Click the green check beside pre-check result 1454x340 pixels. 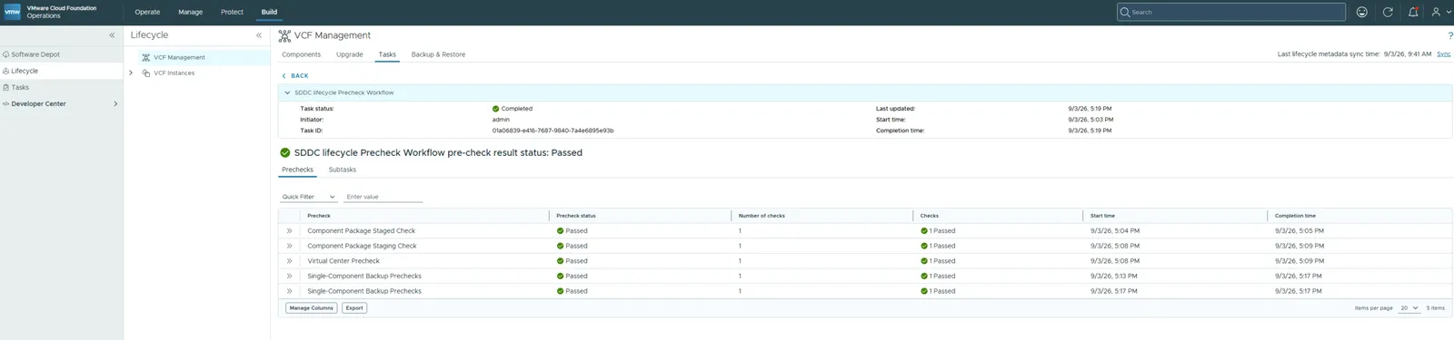click(285, 152)
